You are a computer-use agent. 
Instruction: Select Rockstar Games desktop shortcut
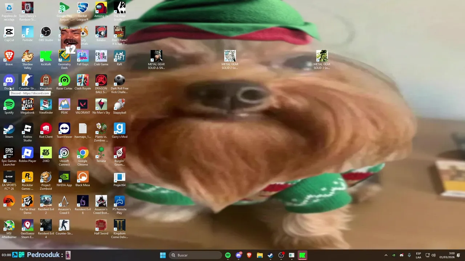click(x=27, y=181)
